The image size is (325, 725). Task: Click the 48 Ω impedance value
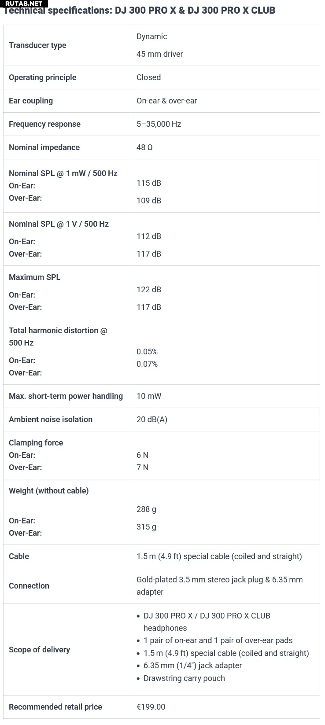click(144, 147)
